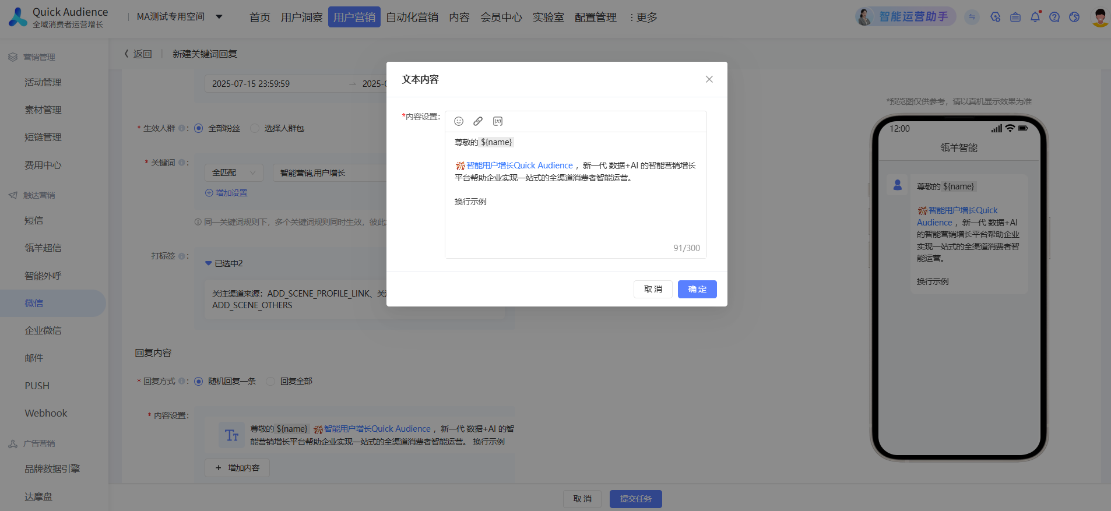Viewport: 1111px width, 511px height.
Task: Open the hexagon gear icon in top bar
Action: (x=996, y=17)
